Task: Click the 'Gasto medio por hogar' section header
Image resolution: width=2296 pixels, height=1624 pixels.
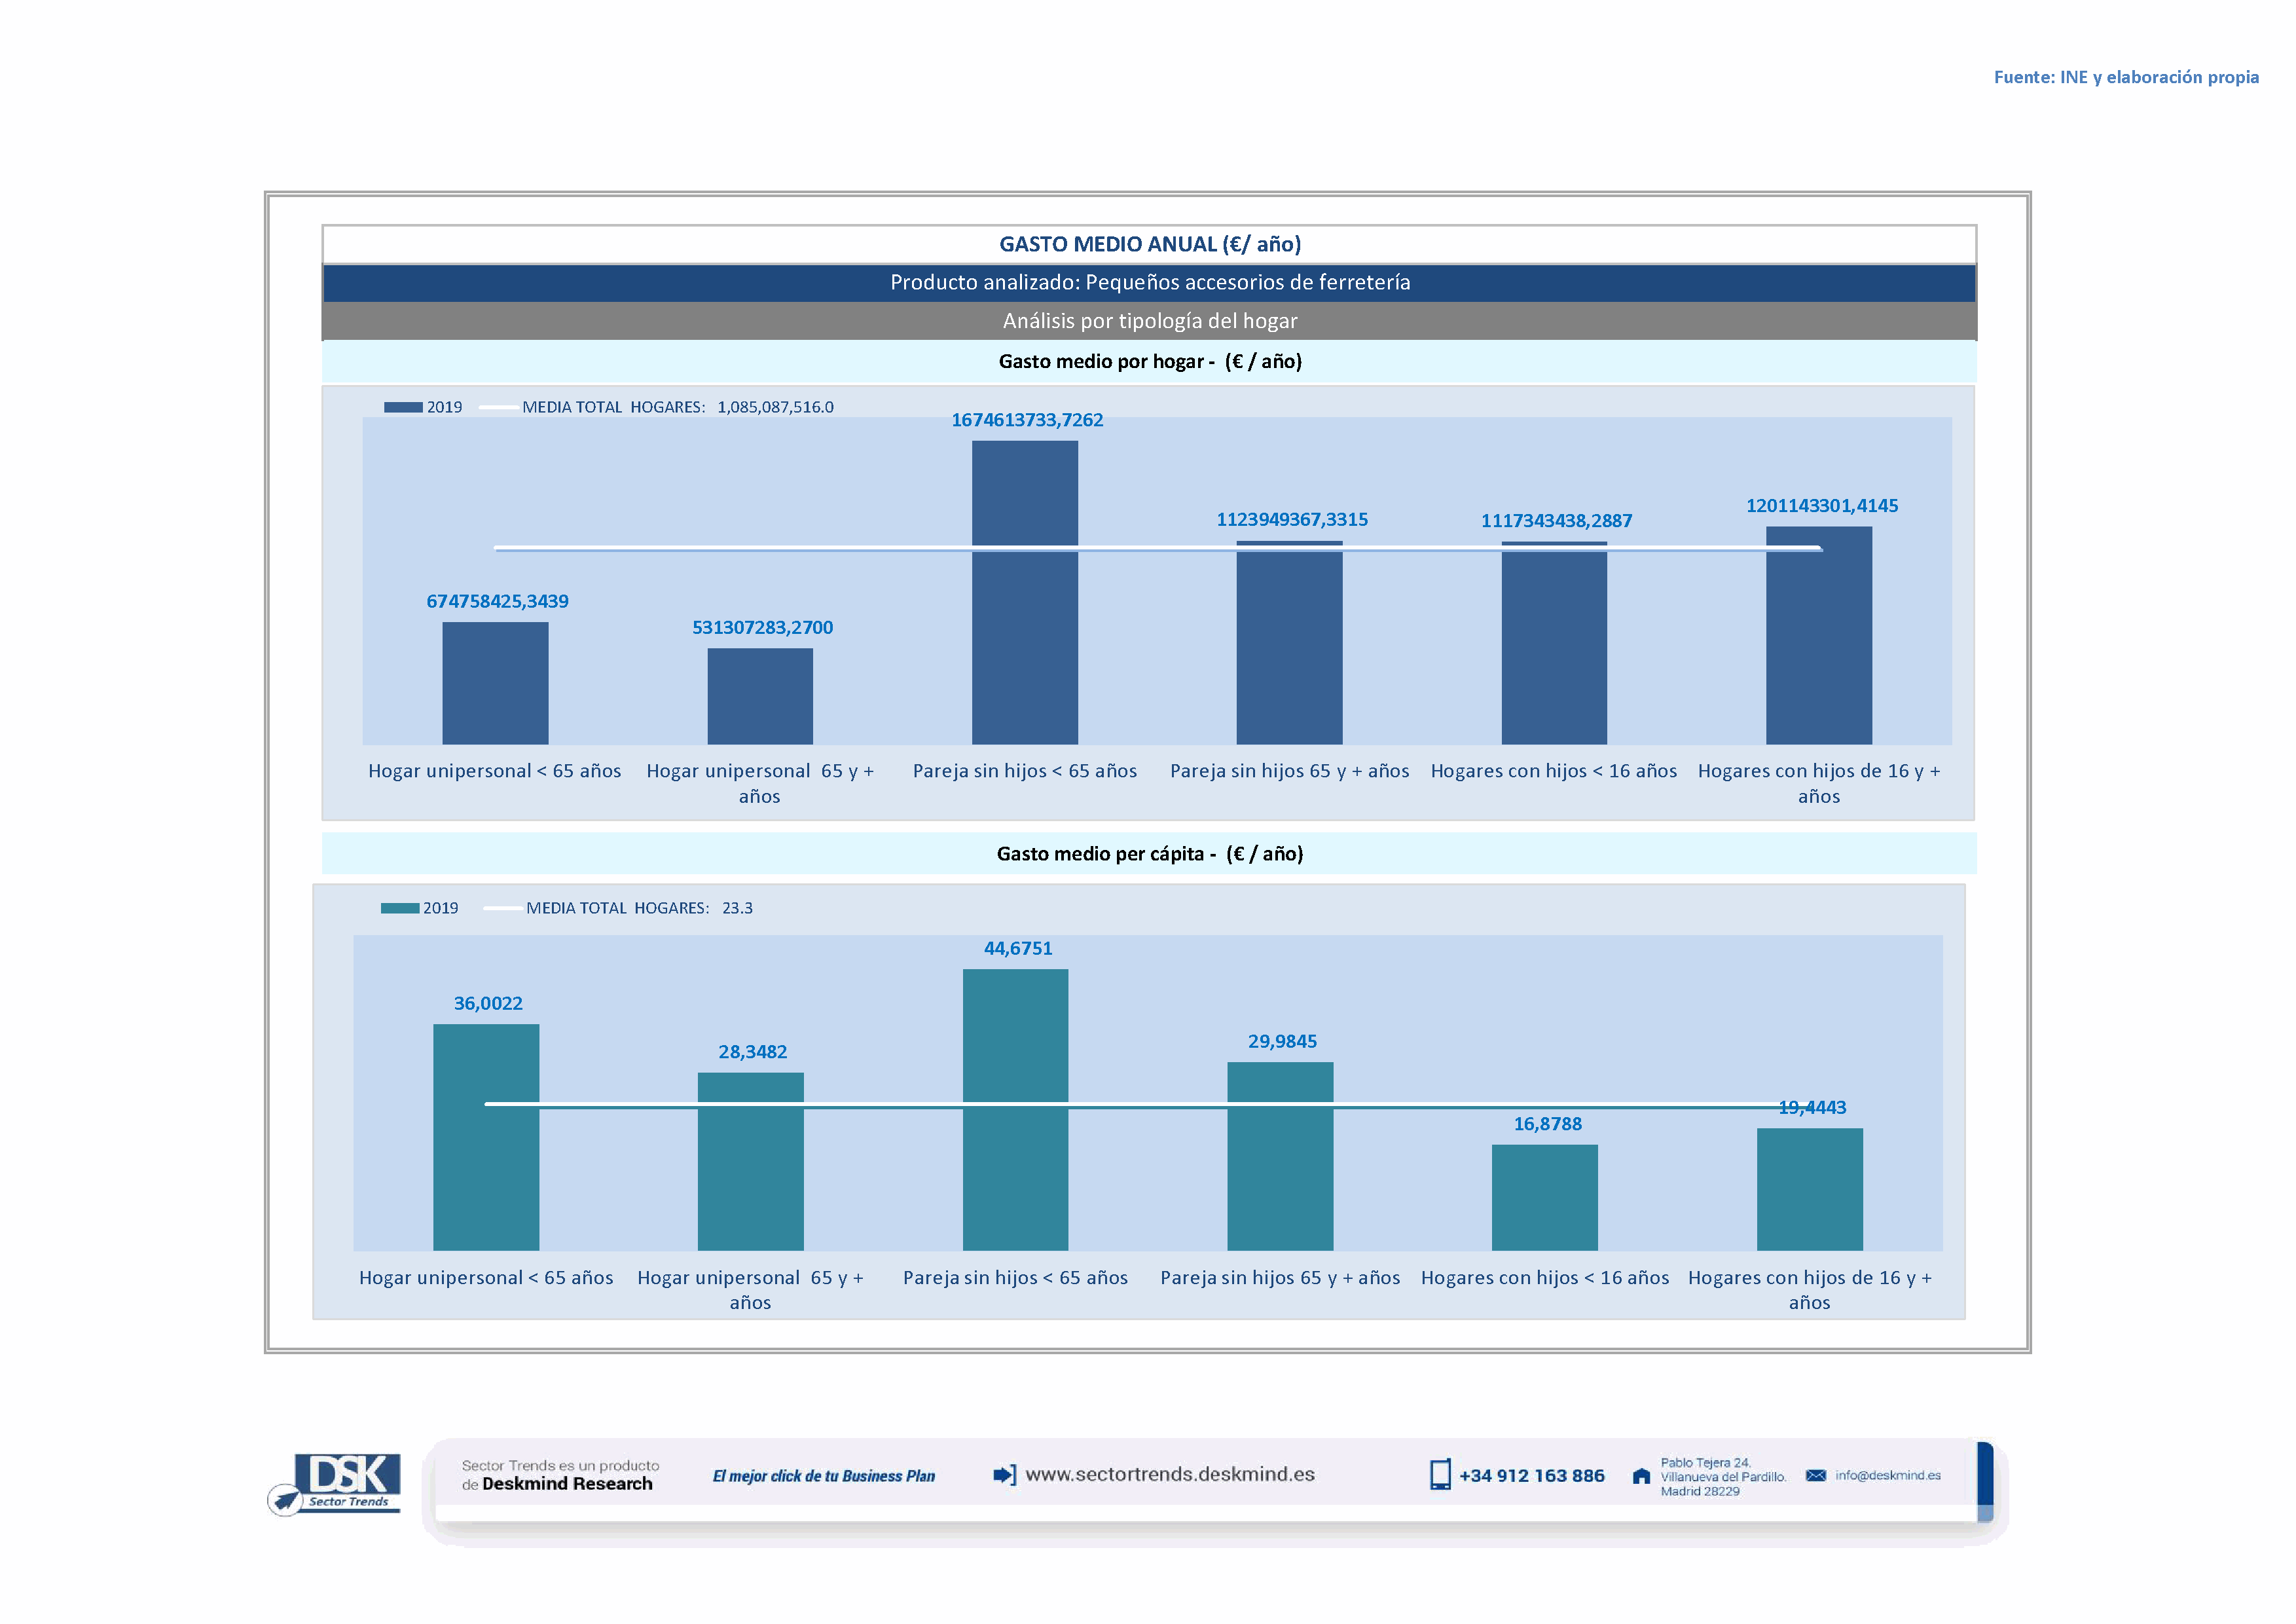Action: [1149, 362]
